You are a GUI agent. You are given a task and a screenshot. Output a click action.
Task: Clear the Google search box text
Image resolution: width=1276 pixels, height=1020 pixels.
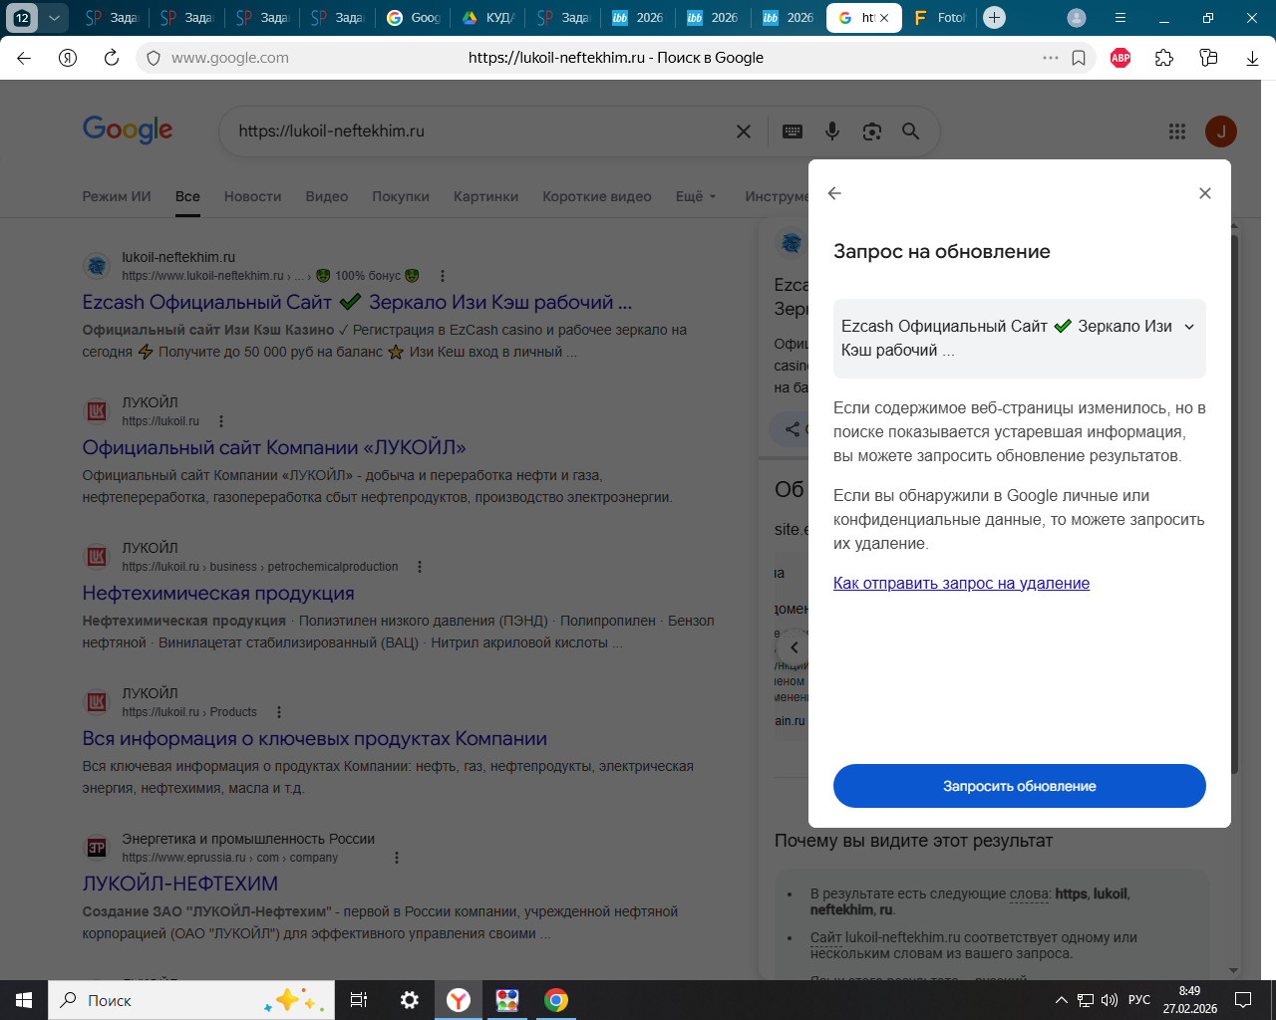coord(744,131)
